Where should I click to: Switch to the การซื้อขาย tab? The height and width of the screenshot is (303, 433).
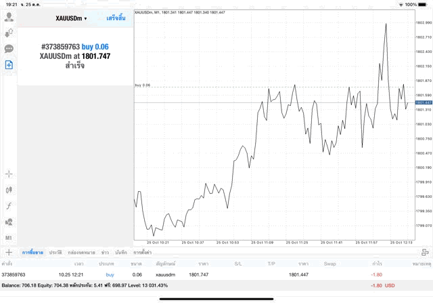tap(32, 252)
